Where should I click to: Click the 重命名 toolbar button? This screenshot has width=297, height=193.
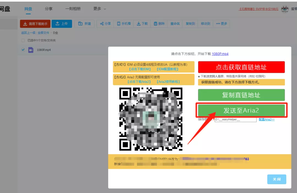click(x=175, y=24)
